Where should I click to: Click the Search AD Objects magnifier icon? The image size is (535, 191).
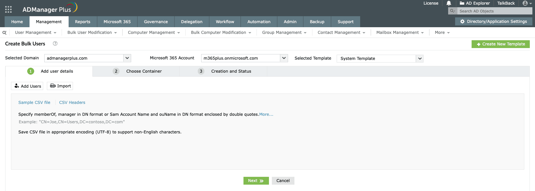pyautogui.click(x=452, y=11)
